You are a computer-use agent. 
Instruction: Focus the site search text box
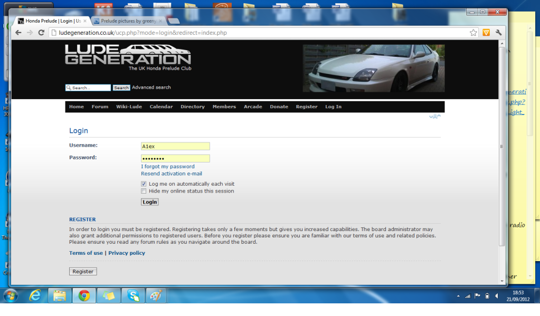pos(88,88)
